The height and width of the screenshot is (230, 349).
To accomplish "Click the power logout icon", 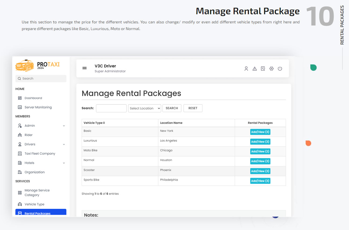I will tap(280, 69).
